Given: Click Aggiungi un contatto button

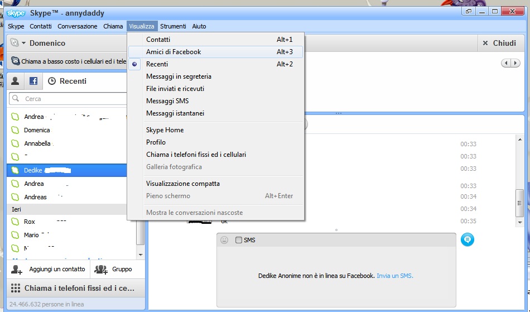Looking at the screenshot, I should 48,270.
